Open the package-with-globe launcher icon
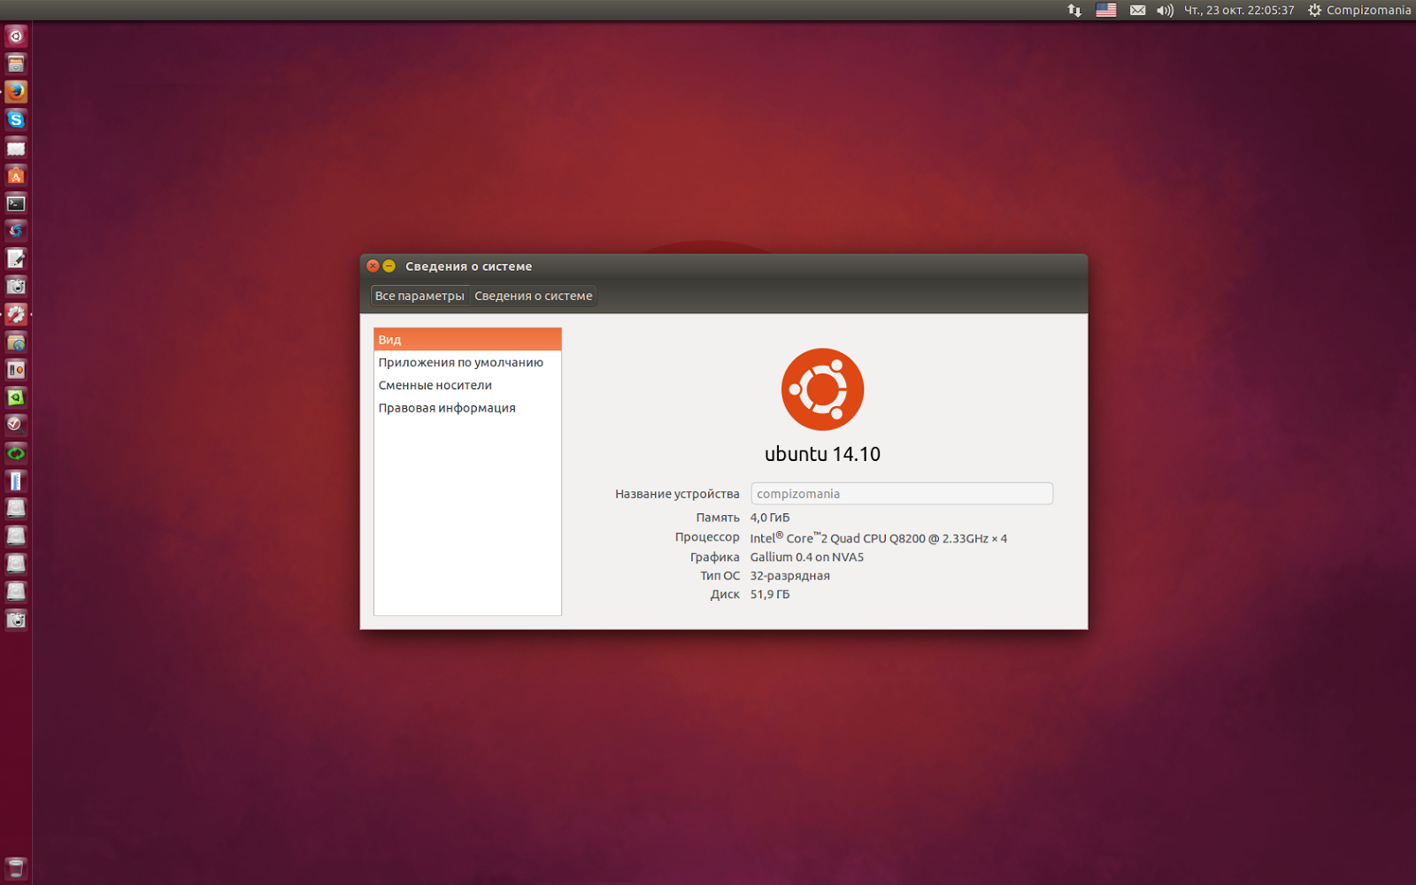 point(16,342)
